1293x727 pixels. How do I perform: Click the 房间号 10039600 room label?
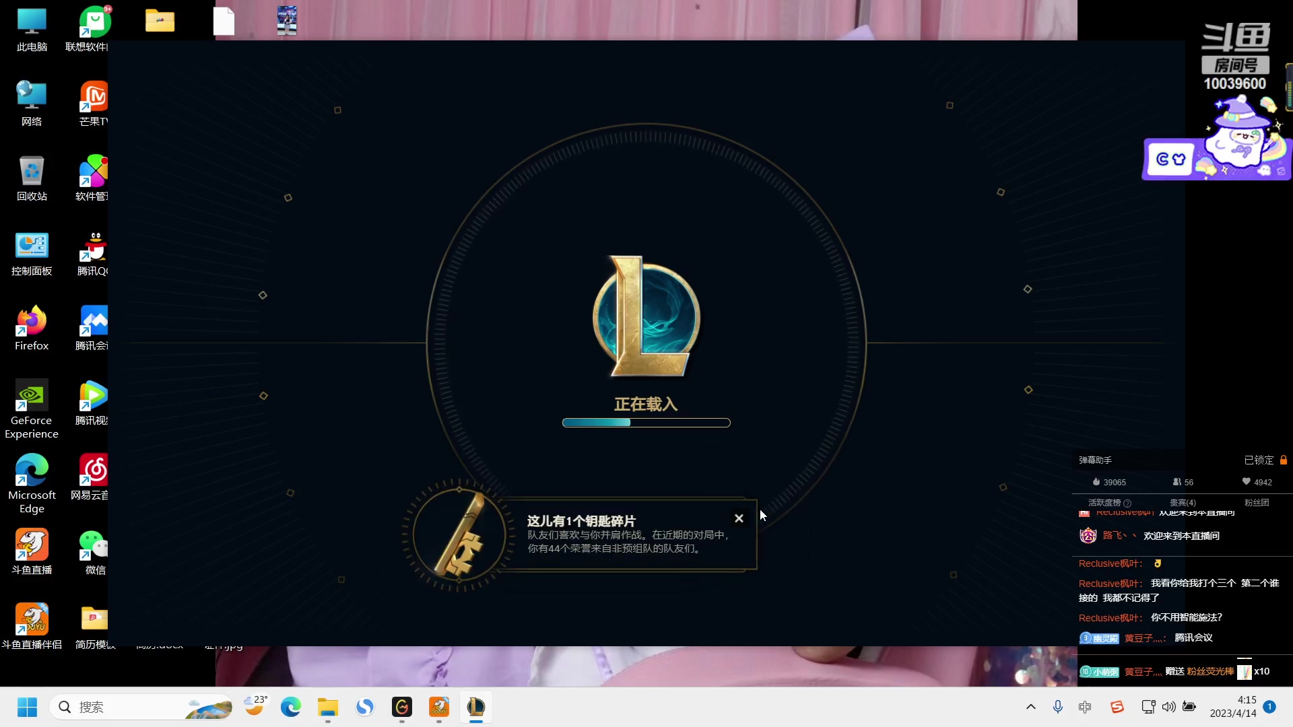click(x=1235, y=75)
